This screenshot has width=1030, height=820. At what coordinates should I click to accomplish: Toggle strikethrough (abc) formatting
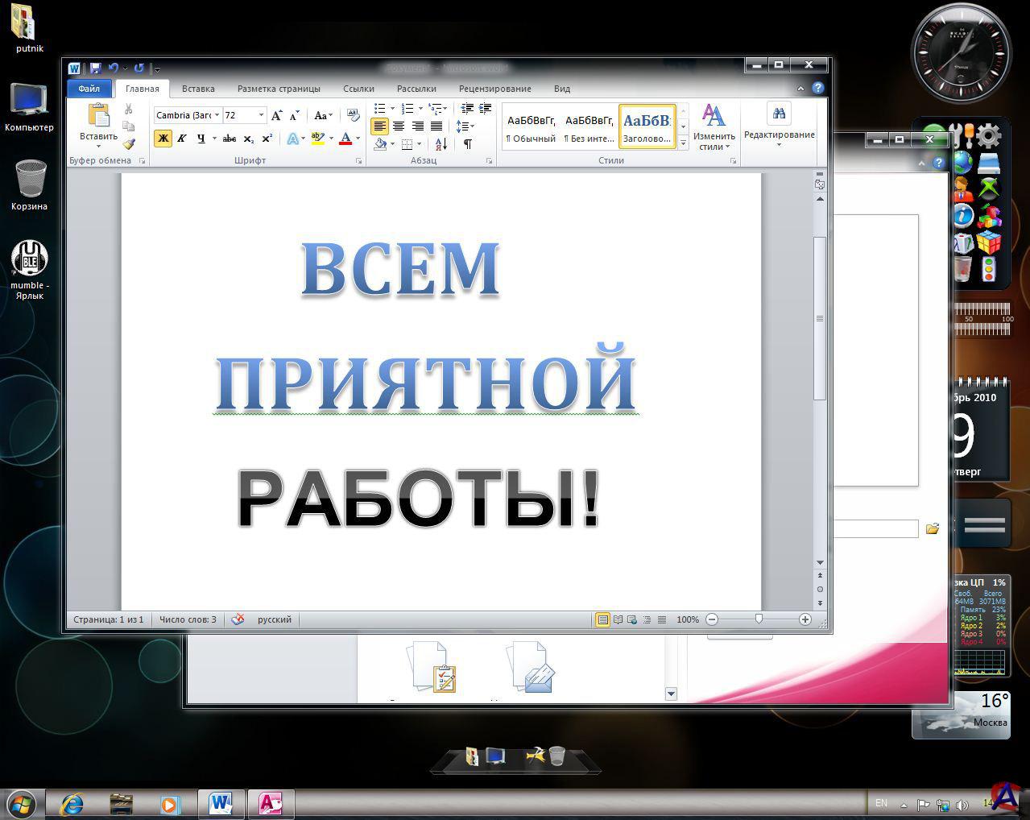pyautogui.click(x=230, y=139)
